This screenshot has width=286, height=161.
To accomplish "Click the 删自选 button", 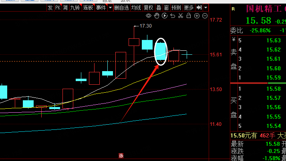I will (121, 8).
